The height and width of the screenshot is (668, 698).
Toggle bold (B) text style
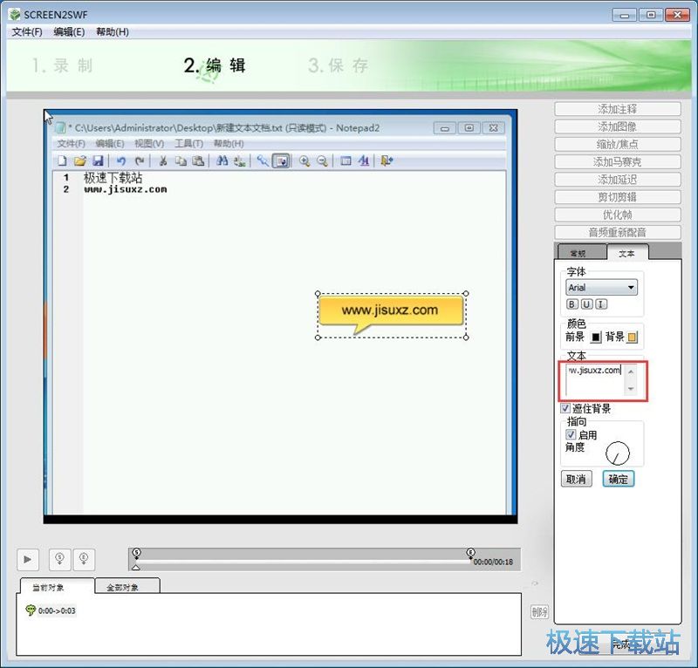coord(572,304)
